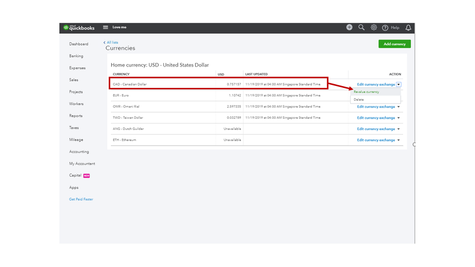Click the Add currency button

pos(394,44)
